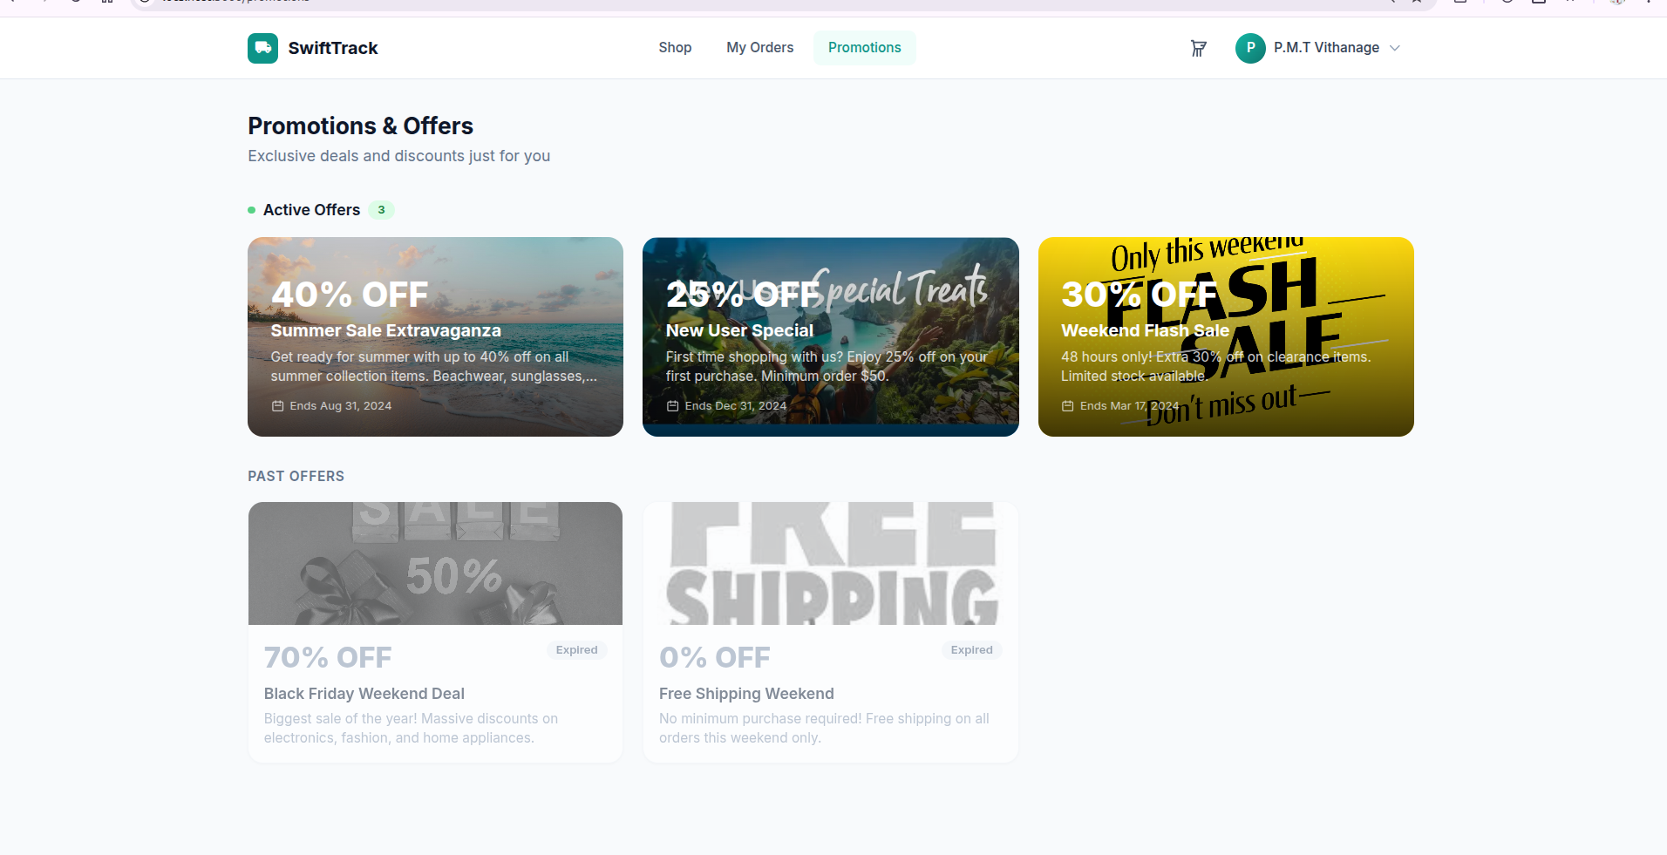Open the shopping cart icon
The height and width of the screenshot is (855, 1667).
coord(1199,48)
